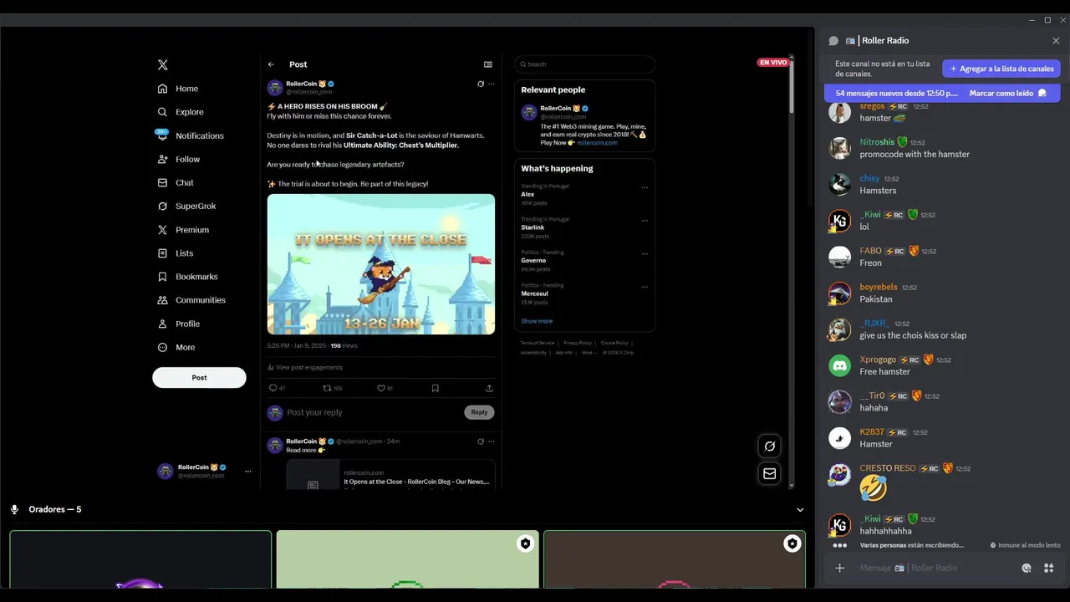Viewport: 1070px width, 602px height.
Task: Open three-dot menu for Starlink trend
Action: point(645,221)
